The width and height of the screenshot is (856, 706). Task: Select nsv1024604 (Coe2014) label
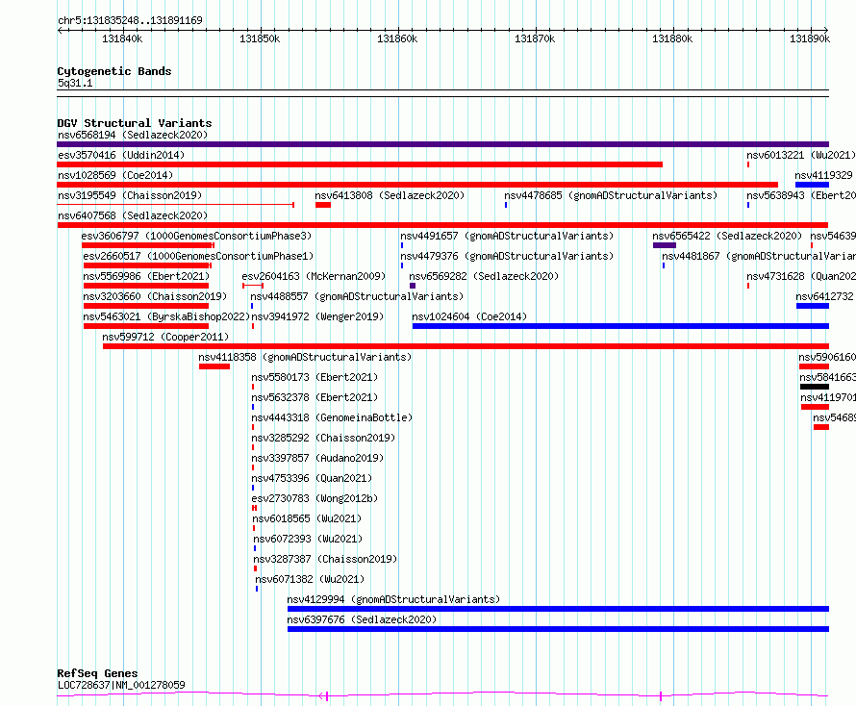click(x=469, y=316)
